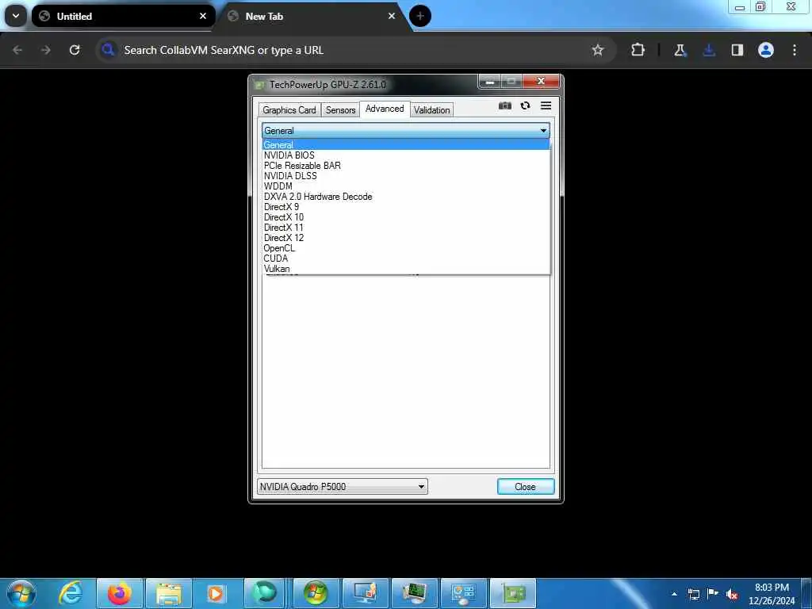Select DXVA 2.0 Hardware Decode option

pos(406,197)
